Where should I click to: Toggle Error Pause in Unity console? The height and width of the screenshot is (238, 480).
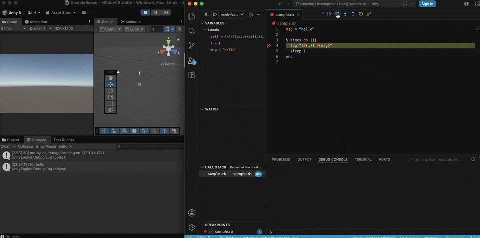tap(46, 146)
